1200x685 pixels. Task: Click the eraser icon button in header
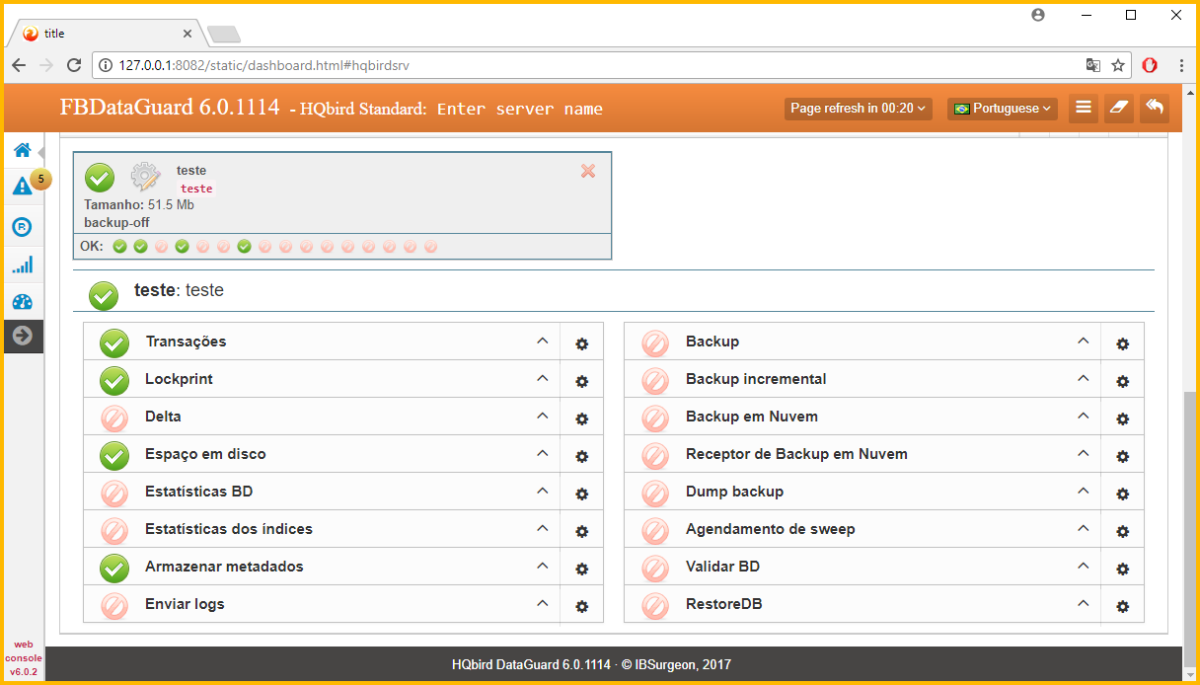(1118, 108)
